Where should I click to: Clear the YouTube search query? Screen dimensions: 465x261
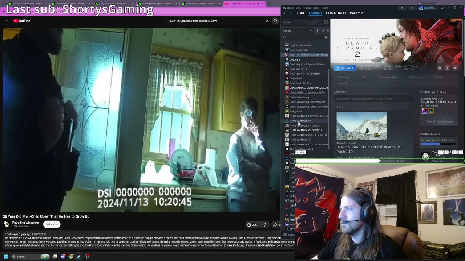(267, 21)
